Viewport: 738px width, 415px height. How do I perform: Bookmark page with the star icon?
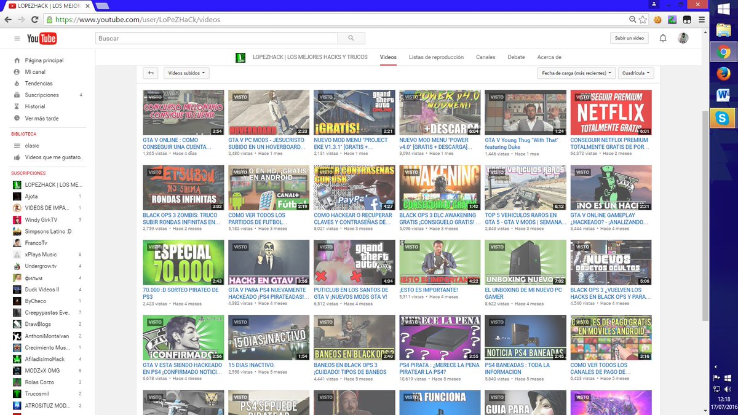tap(643, 20)
